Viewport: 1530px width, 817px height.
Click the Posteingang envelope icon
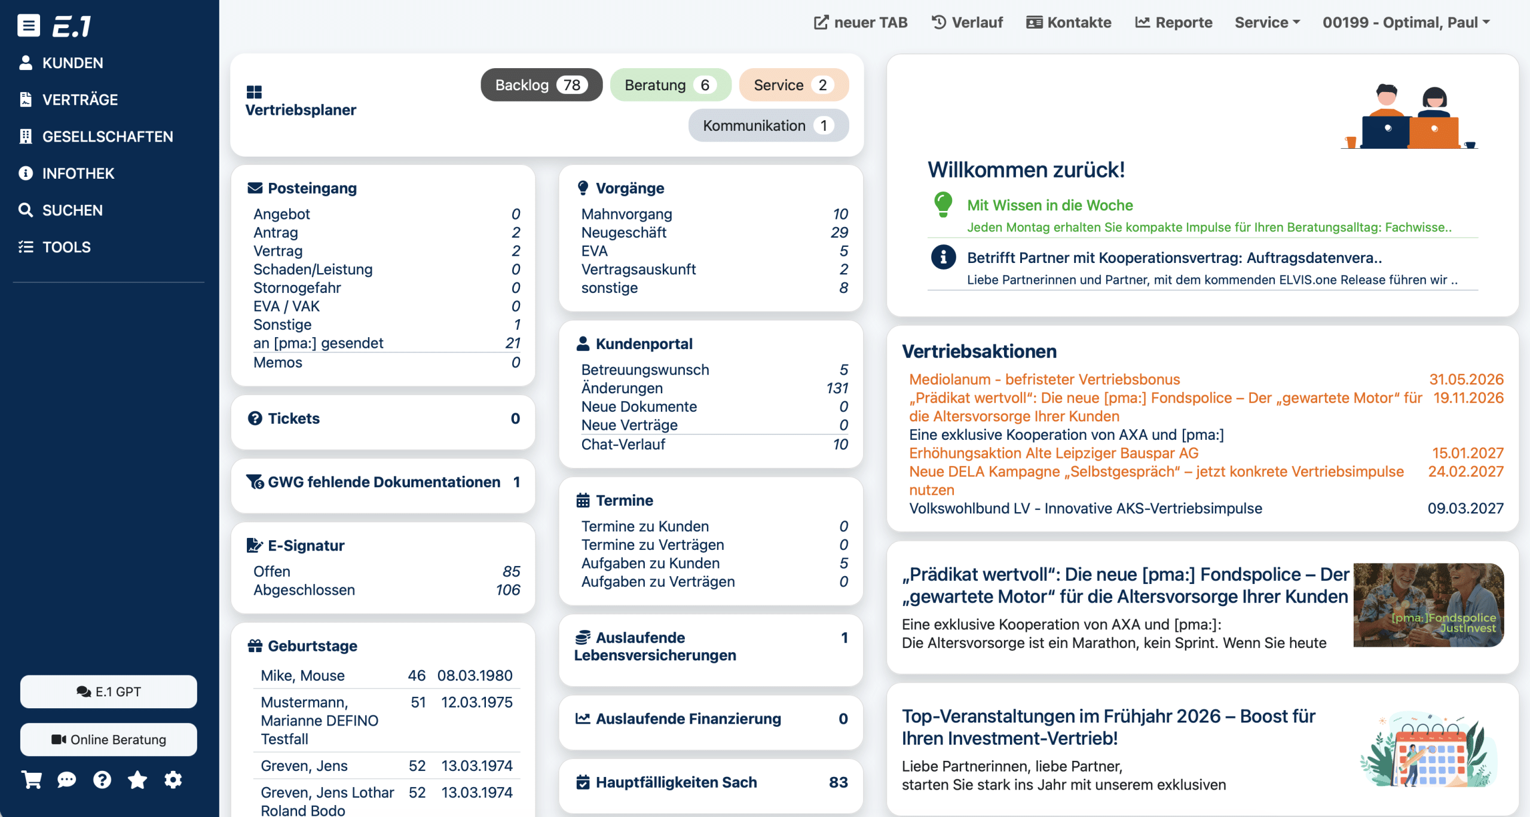(255, 188)
